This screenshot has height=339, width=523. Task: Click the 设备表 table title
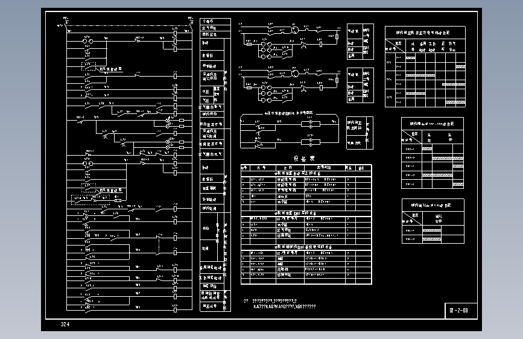coord(304,159)
